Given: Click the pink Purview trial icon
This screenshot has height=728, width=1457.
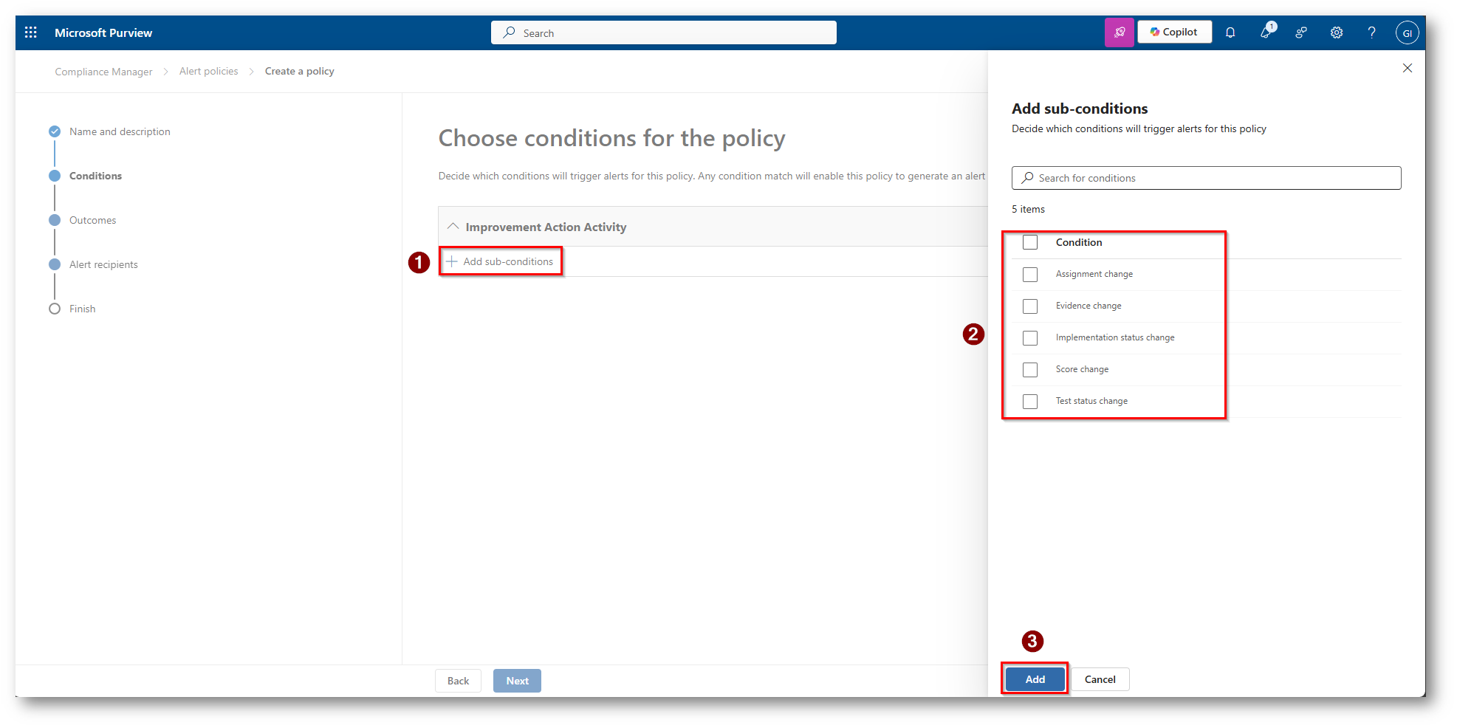Looking at the screenshot, I should coord(1120,32).
